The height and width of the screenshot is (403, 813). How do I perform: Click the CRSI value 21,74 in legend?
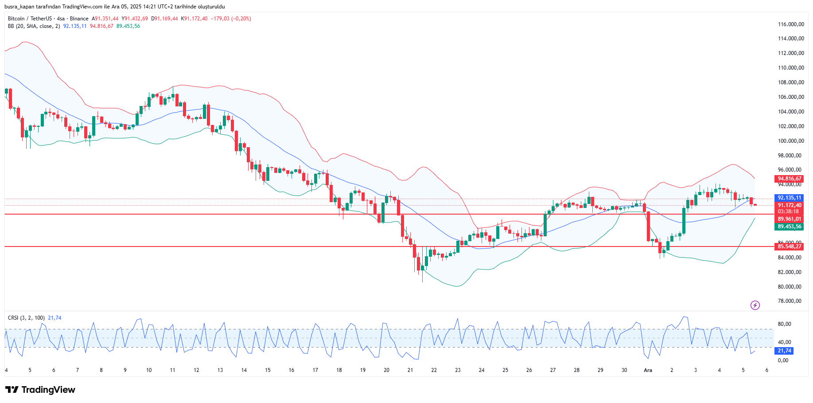tap(54, 318)
